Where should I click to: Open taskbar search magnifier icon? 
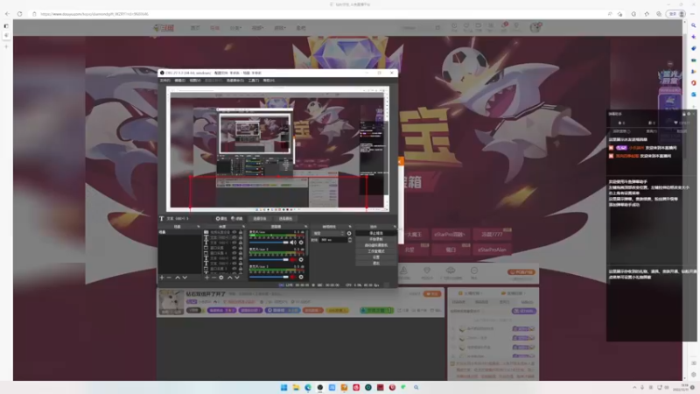[x=416, y=387]
